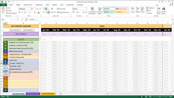Viewport: 174px width, 98px height.
Task: Expand the Fill dropdown in the Editing group
Action: tap(151, 11)
